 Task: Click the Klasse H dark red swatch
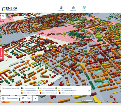click(x=60, y=93)
